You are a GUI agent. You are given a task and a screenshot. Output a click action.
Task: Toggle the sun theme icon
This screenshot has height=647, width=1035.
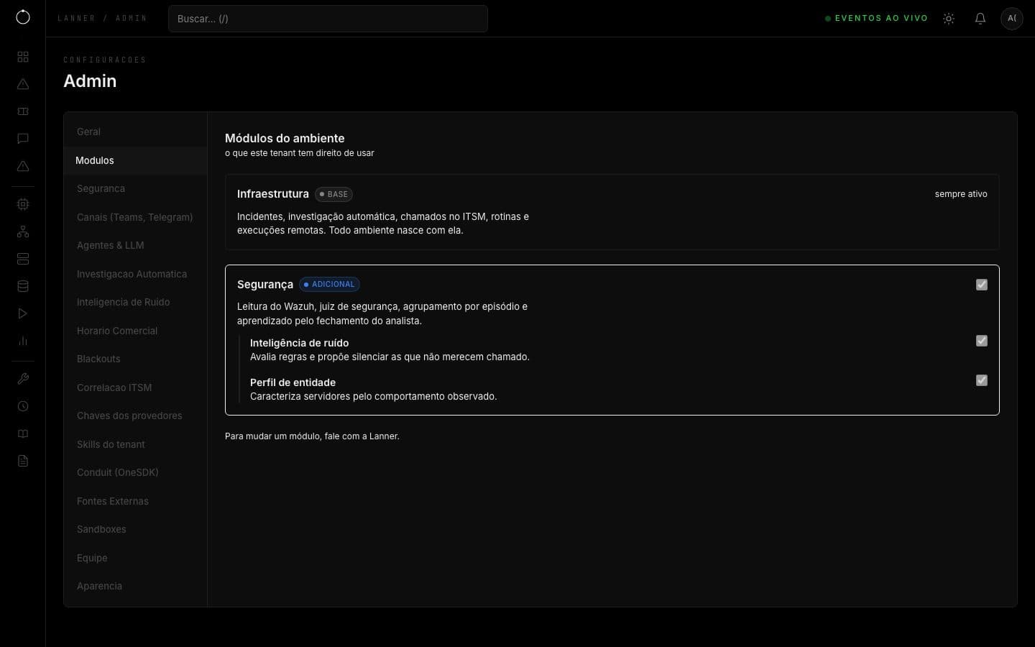click(949, 19)
